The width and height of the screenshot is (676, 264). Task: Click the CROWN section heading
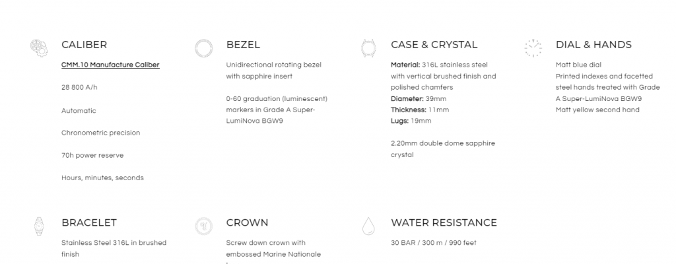pos(247,223)
